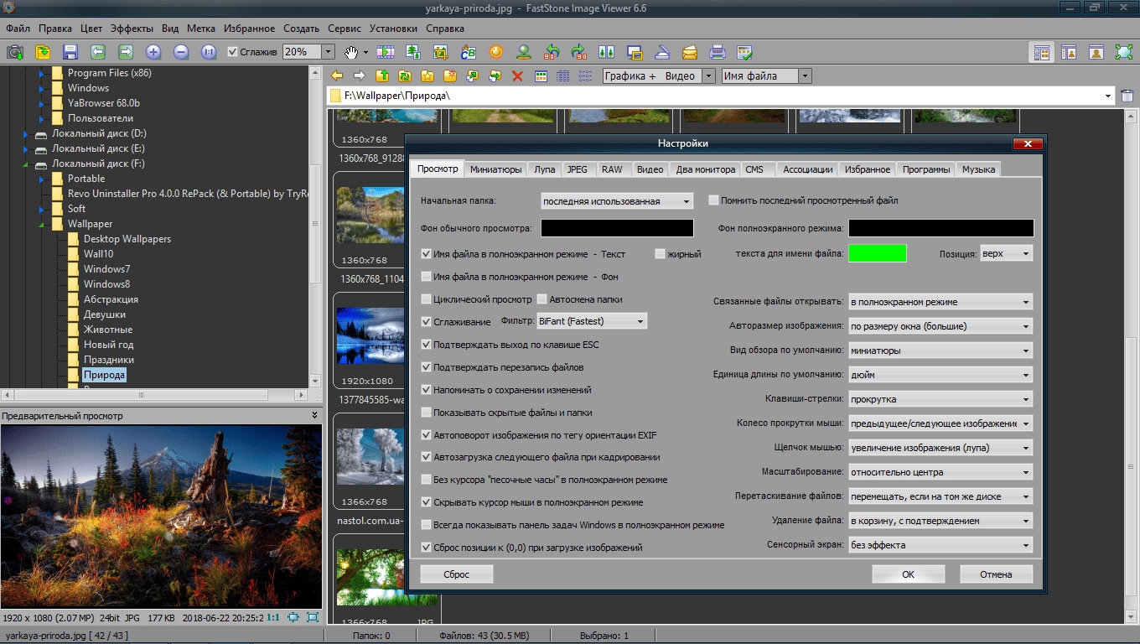The width and height of the screenshot is (1140, 644).
Task: Go up one folder level icon
Action: [382, 75]
